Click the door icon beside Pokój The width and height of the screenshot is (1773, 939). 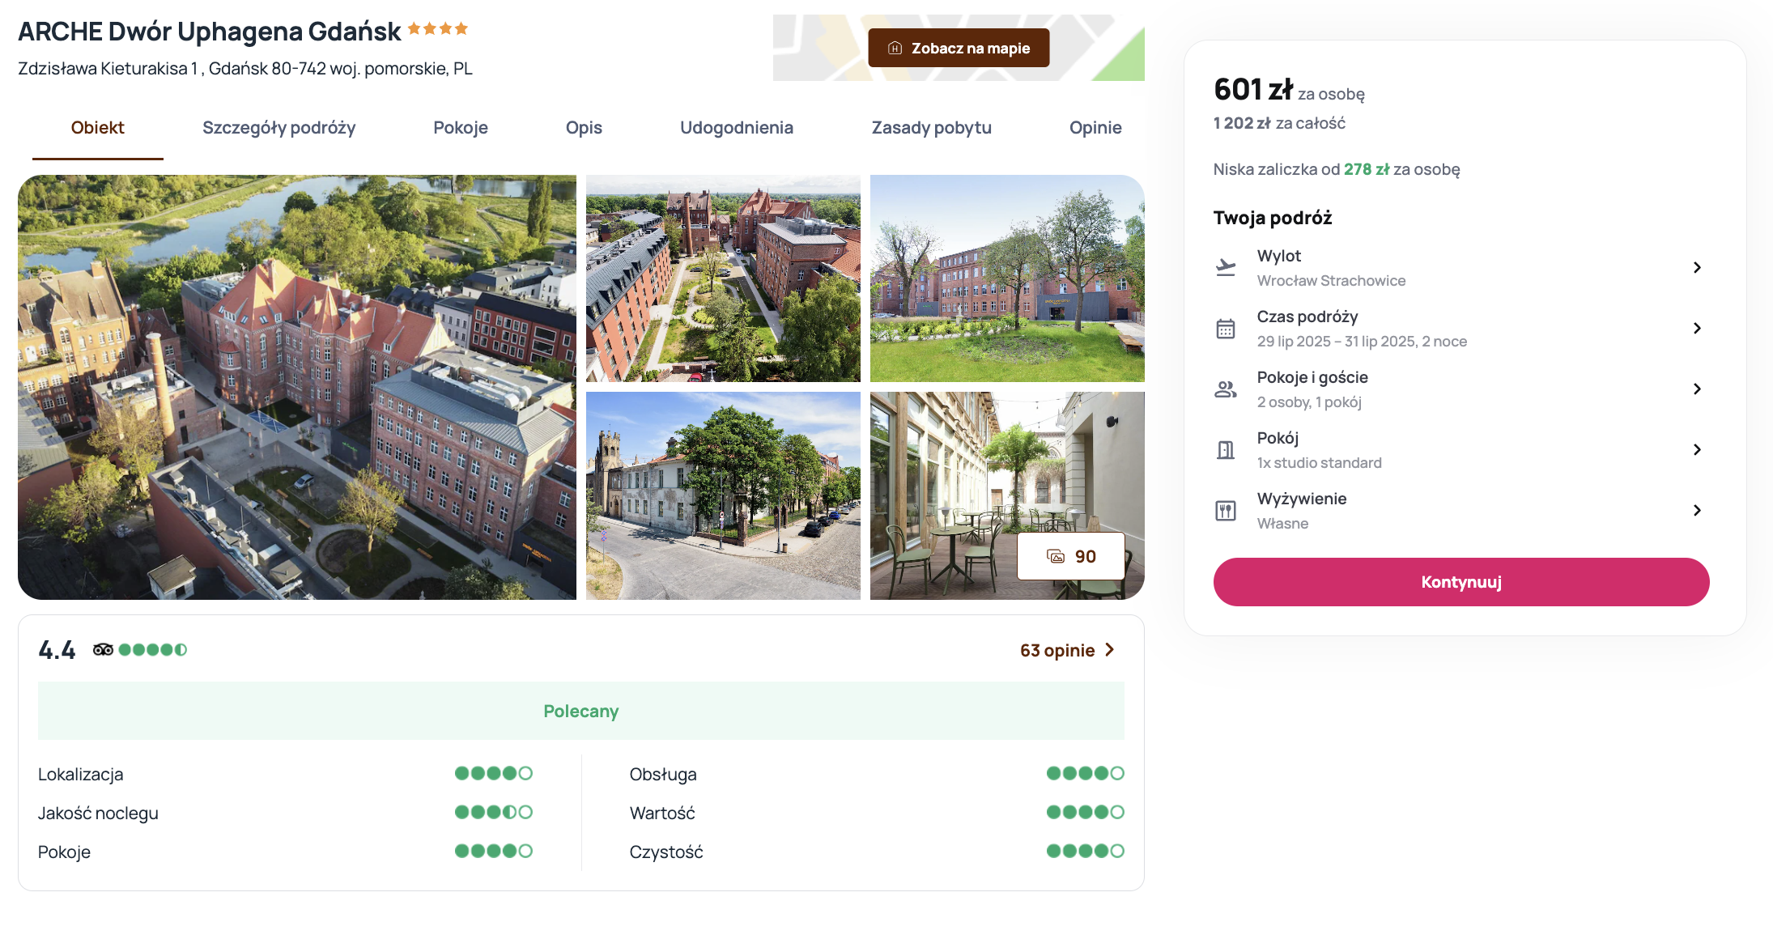(1226, 450)
